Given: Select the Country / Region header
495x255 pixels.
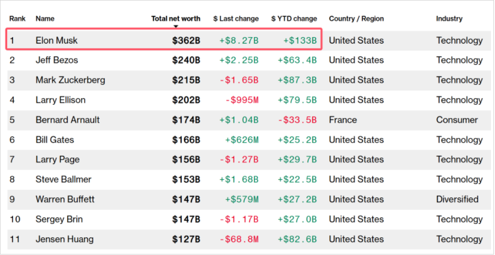Looking at the screenshot, I should (x=356, y=19).
